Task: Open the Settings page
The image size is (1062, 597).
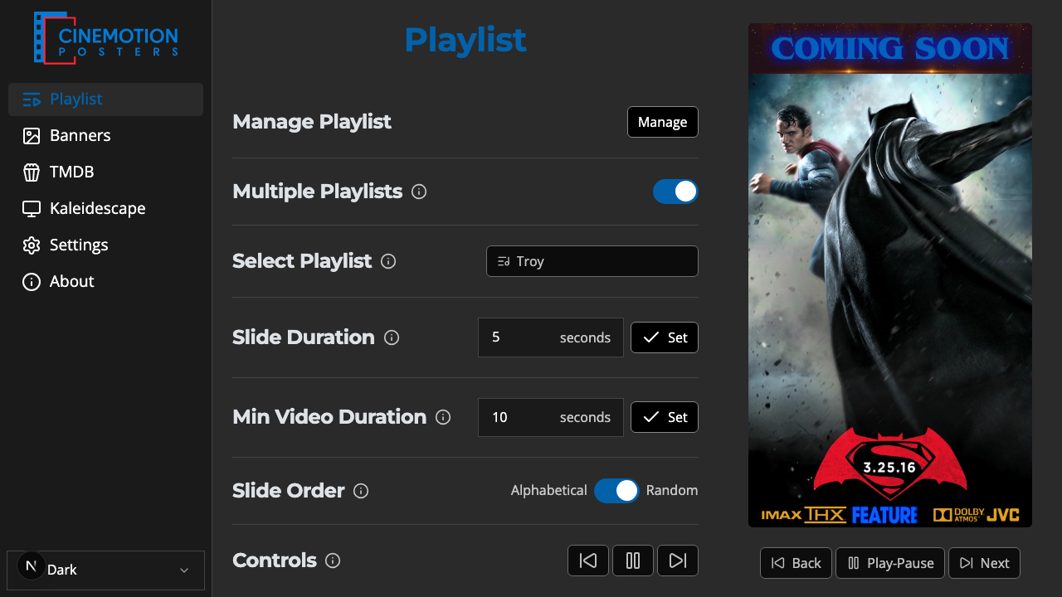Action: click(105, 245)
